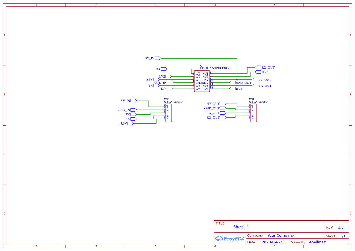Click the red wire junction dot near 5V_OUT
355x251 pixels.
(237, 79)
